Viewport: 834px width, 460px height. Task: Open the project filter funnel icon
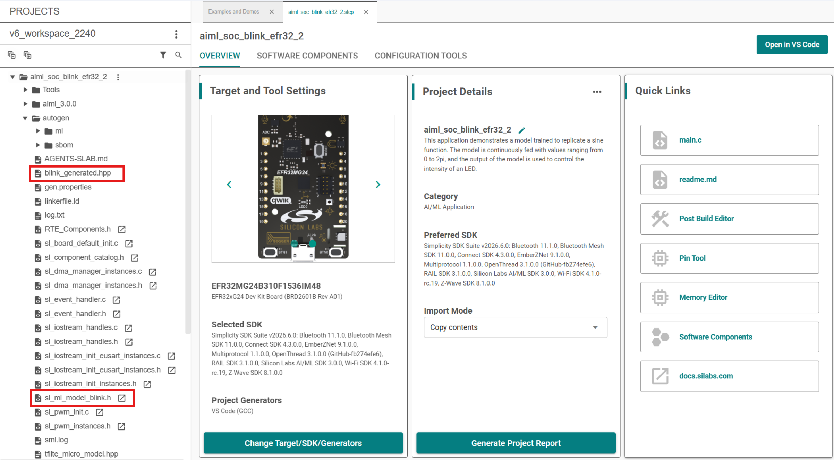point(163,55)
